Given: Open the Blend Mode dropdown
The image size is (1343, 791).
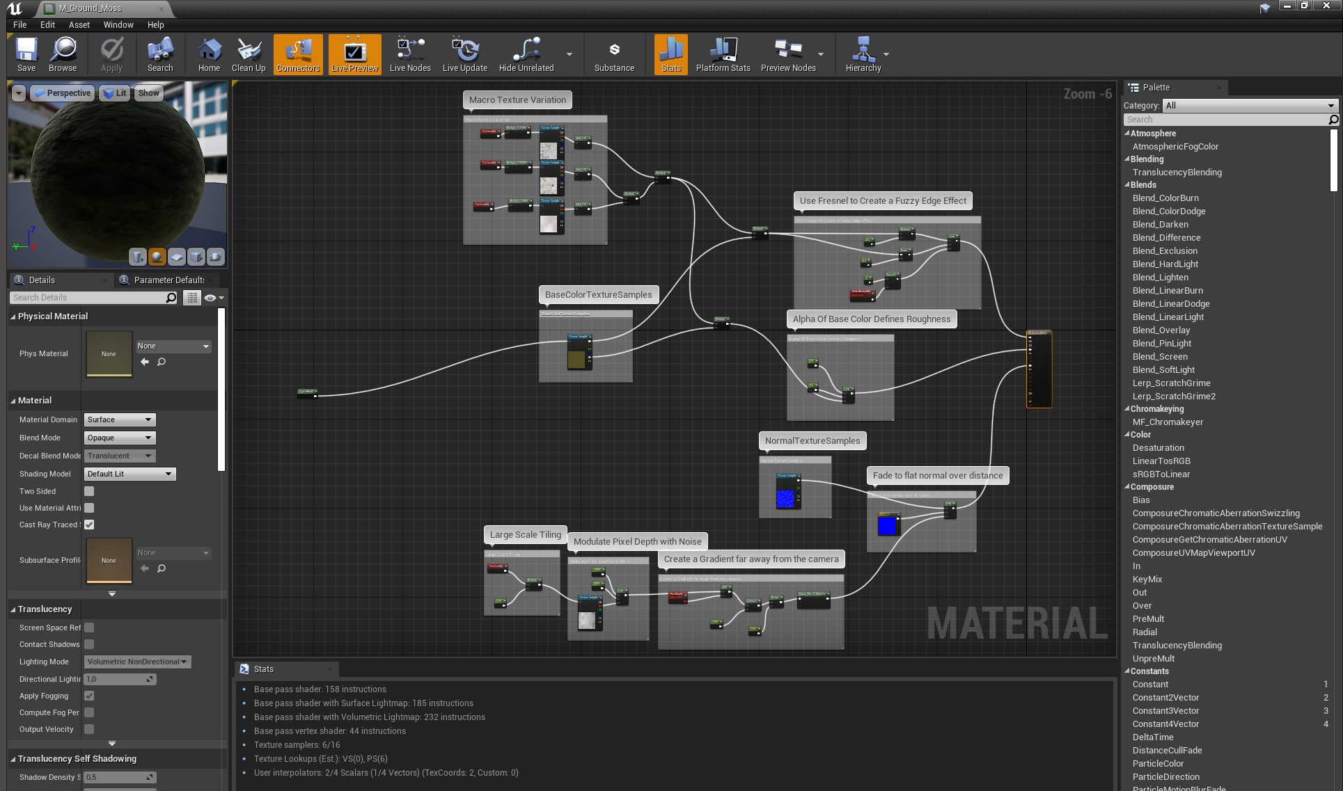Looking at the screenshot, I should tap(120, 438).
